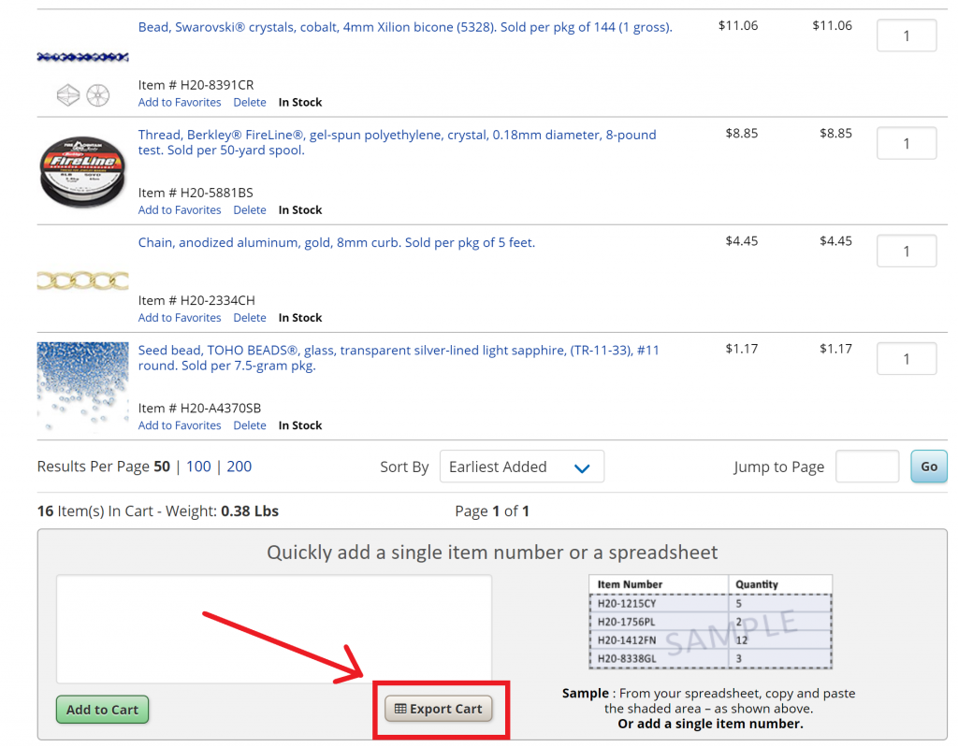The width and height of the screenshot is (958, 747).
Task: Open the Berkley FireLine thread product link
Action: [397, 142]
